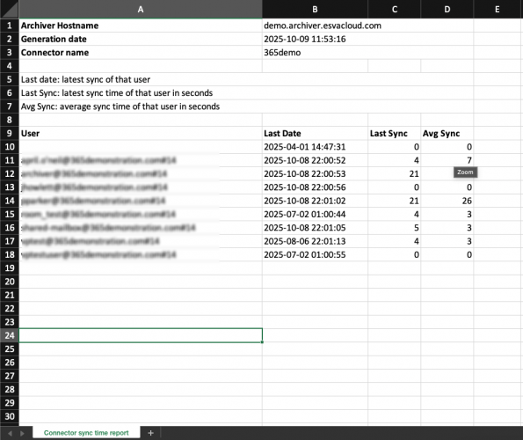Select column B header
The image size is (523, 440).
pos(315,10)
